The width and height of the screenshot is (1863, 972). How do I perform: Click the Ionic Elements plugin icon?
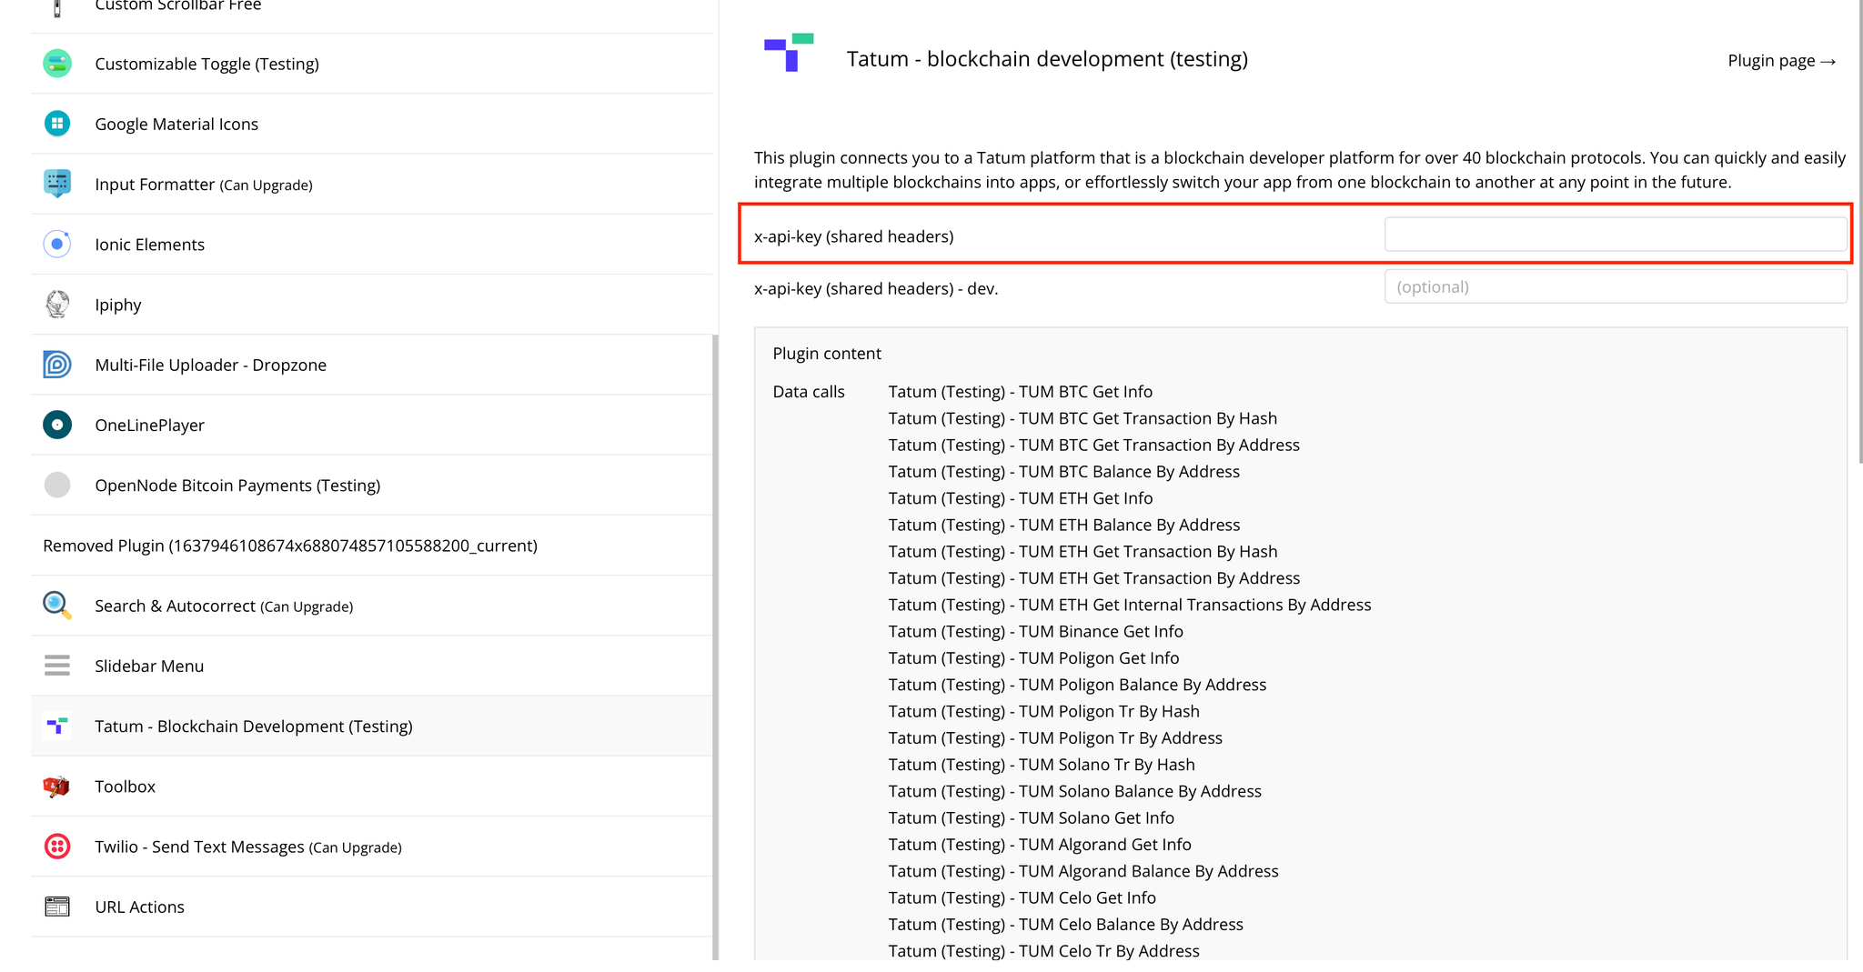(x=57, y=244)
